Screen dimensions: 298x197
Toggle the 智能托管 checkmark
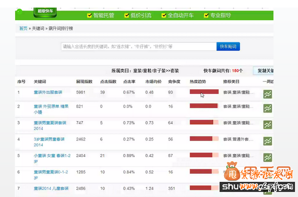[90, 15]
